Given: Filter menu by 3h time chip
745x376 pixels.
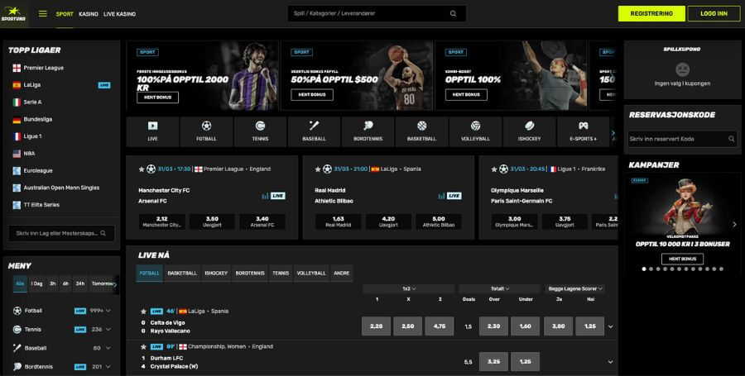Looking at the screenshot, I should (53, 283).
